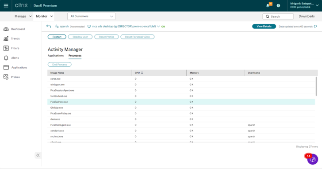Select the csrss.exe process row
The height and width of the screenshot is (169, 322).
click(x=181, y=79)
